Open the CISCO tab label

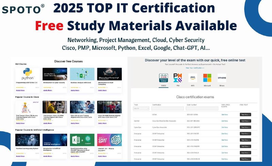click(x=164, y=86)
